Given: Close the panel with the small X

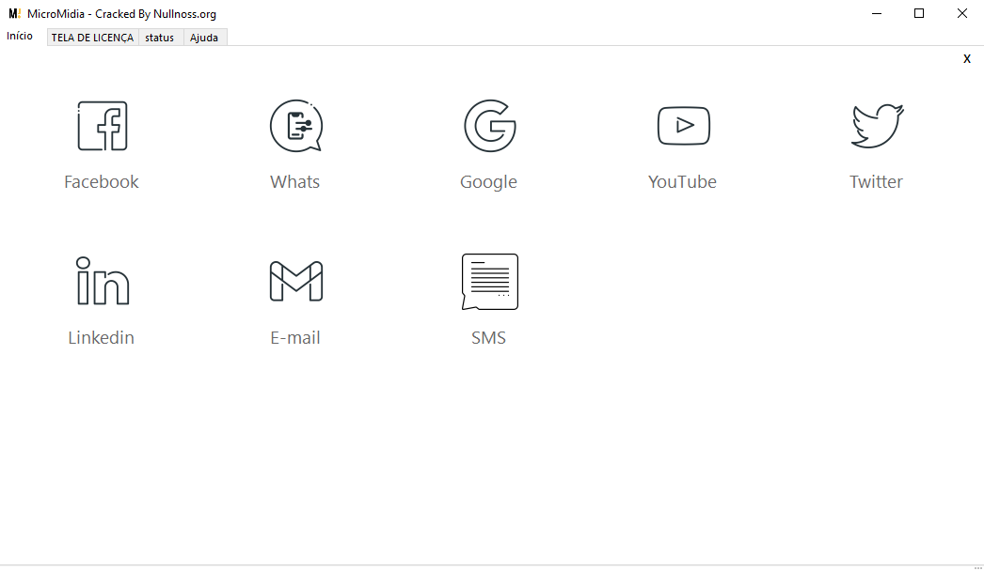Looking at the screenshot, I should coord(966,59).
